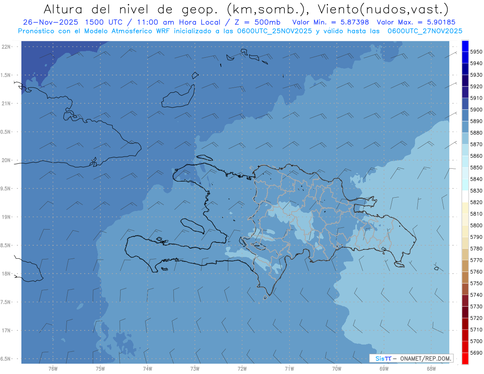Click the "5860" legend label
Screen dimensions: 484x374
click(x=476, y=156)
